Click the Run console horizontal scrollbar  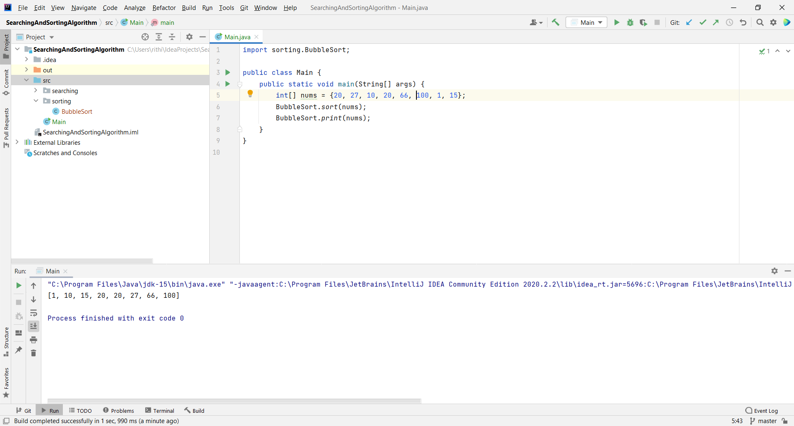click(234, 401)
